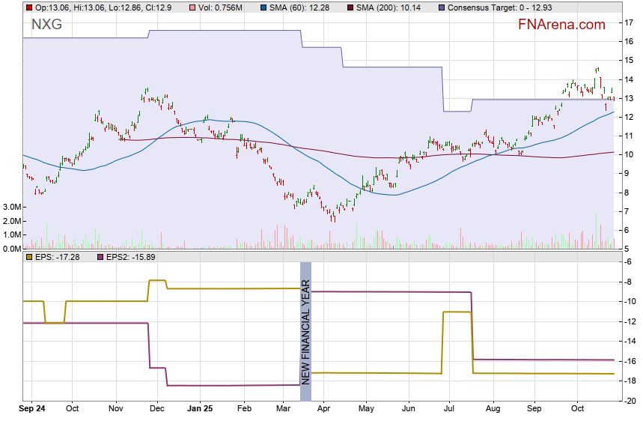Click the red OHLC price legend swatch
Viewport: 643px width, 424px height.
29,7
